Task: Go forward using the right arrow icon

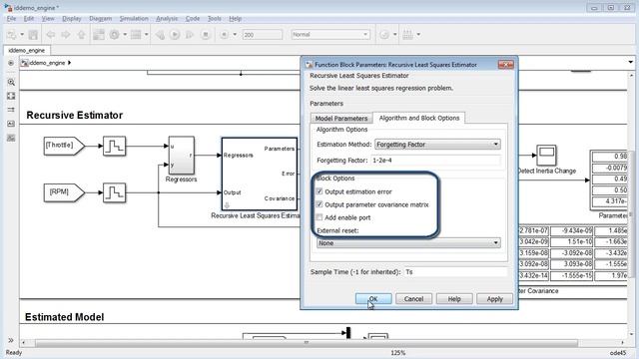Action: (x=66, y=35)
